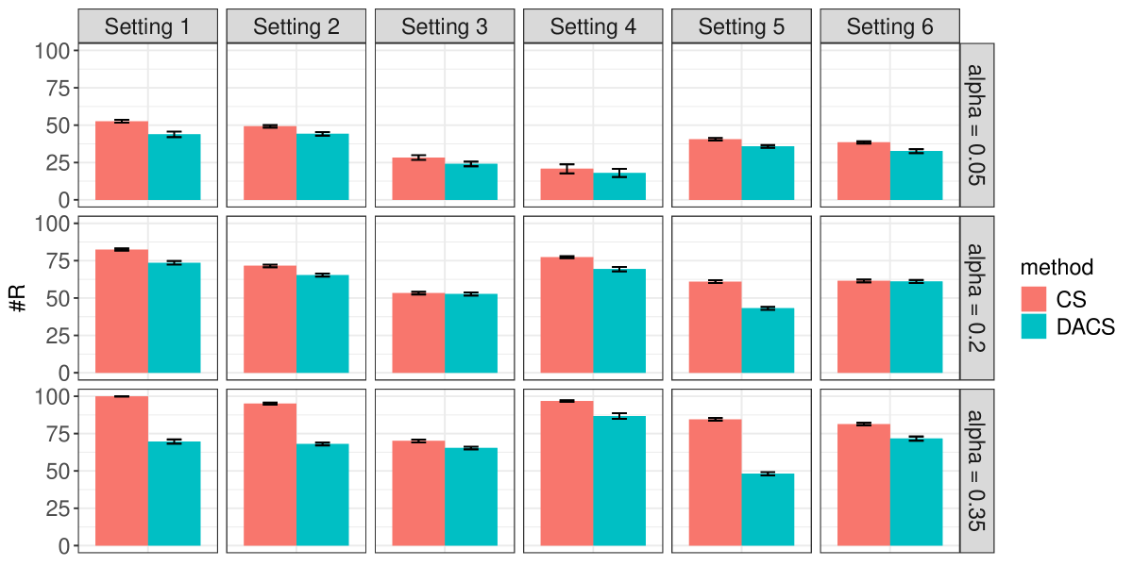1133x566 pixels.
Task: Click the Setting 1 facet header
Action: [147, 26]
